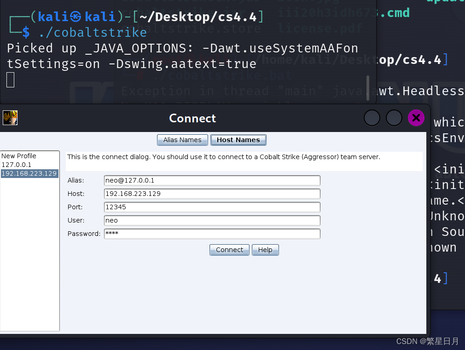Viewport: 465px width, 350px height.
Task: Click the Host input field
Action: [212, 194]
